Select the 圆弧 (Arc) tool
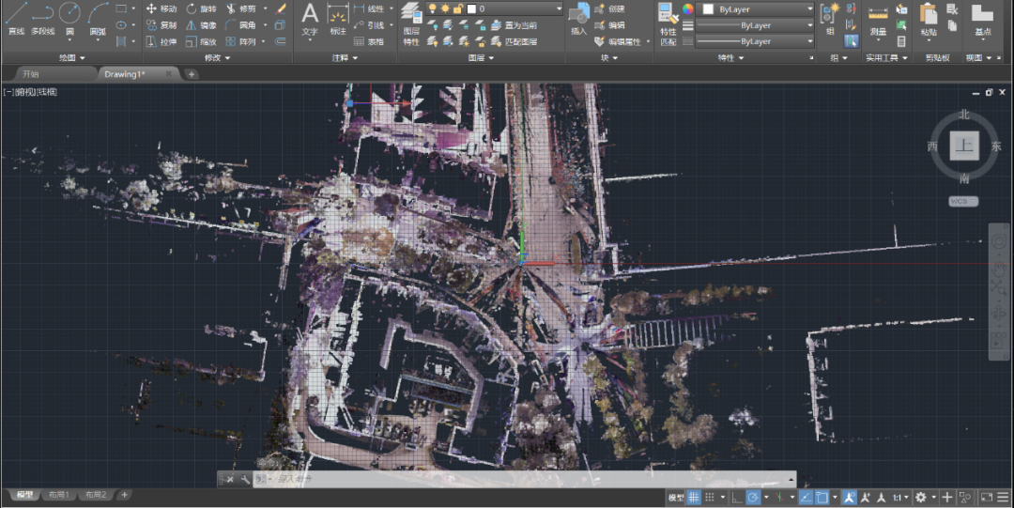 tap(98, 20)
